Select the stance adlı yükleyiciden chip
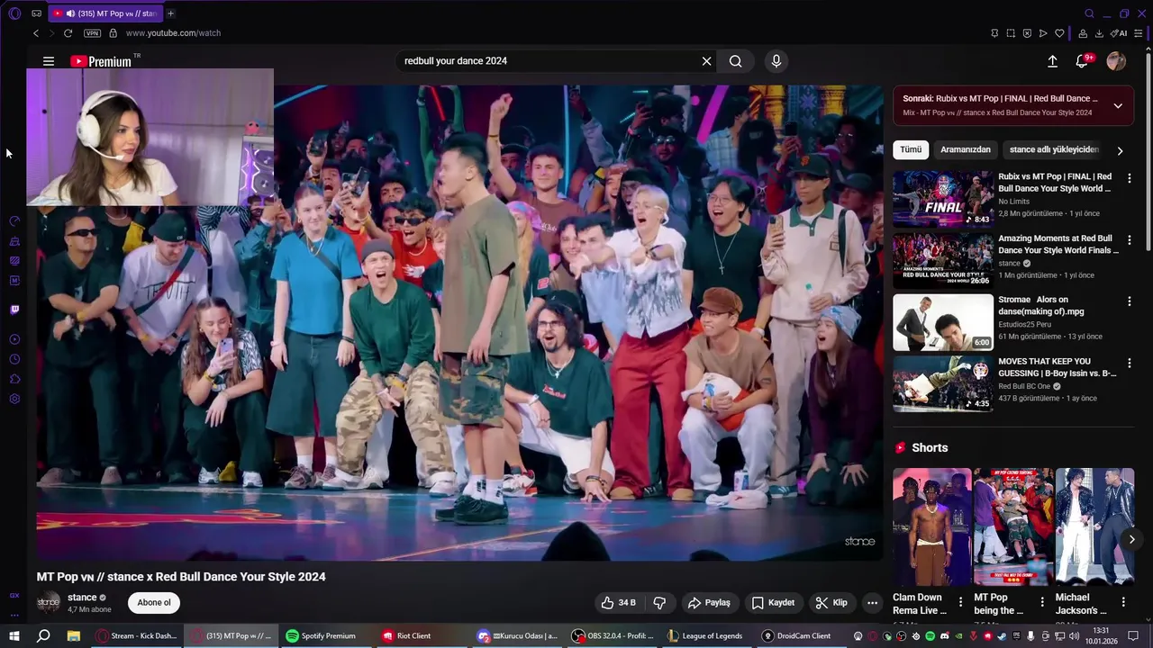Image resolution: width=1153 pixels, height=648 pixels. click(x=1054, y=149)
